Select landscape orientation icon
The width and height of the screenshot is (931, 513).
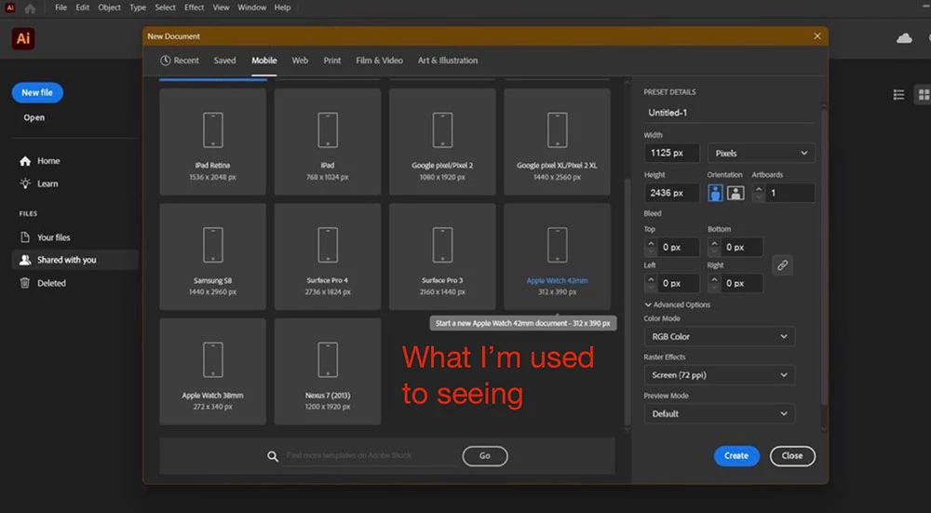[x=735, y=193]
